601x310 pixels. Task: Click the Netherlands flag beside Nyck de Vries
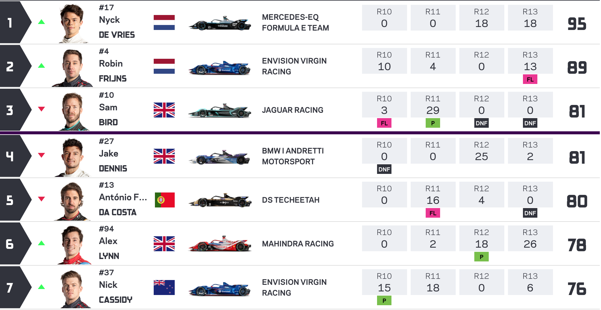pos(164,22)
